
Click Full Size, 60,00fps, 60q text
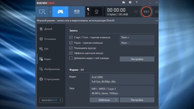coord(103,82)
